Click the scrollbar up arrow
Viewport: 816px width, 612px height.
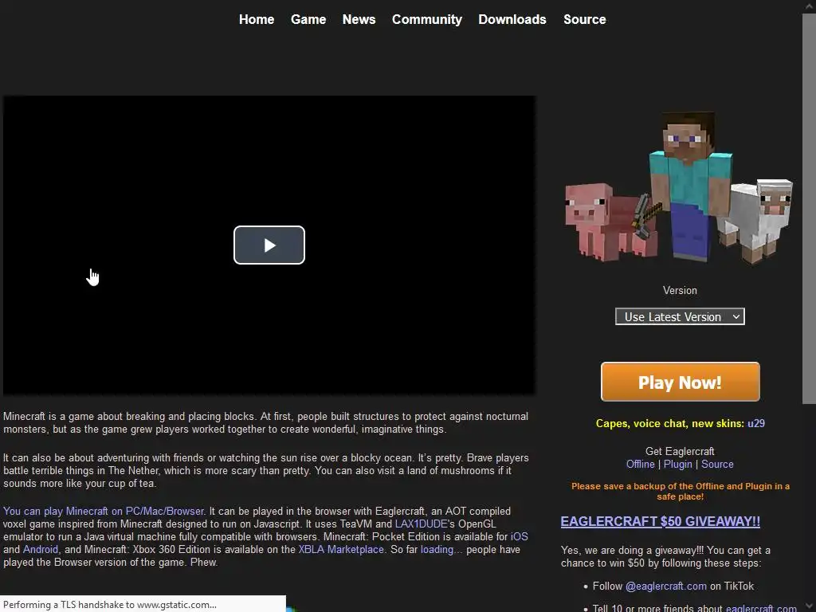[809, 6]
